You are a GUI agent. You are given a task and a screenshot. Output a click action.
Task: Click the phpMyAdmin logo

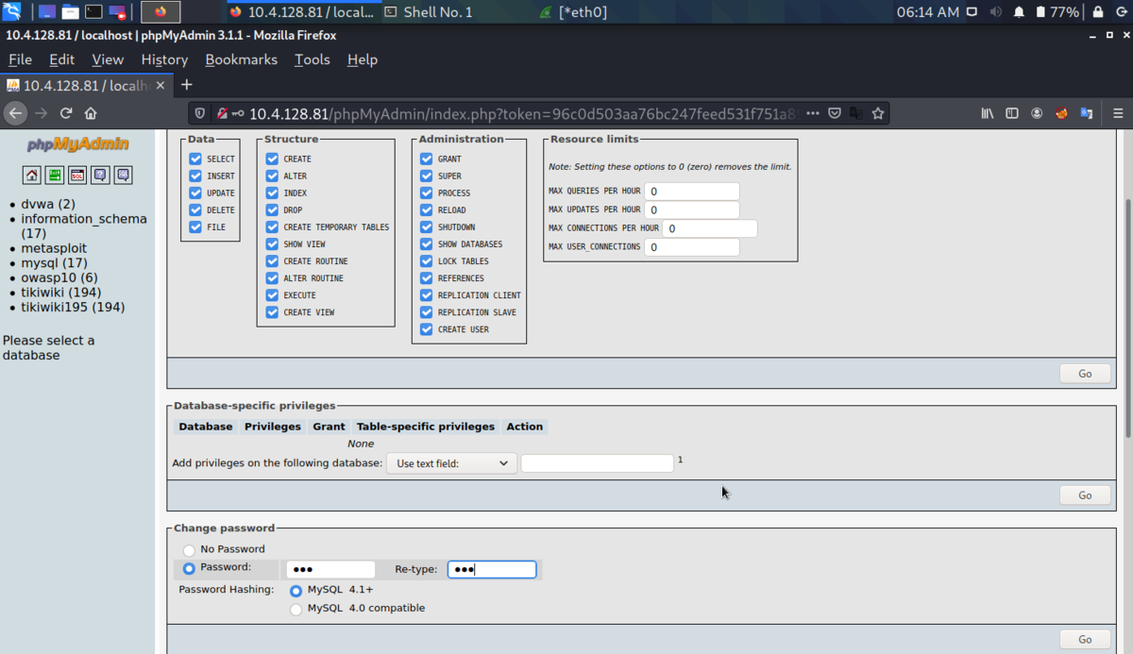pyautogui.click(x=77, y=144)
